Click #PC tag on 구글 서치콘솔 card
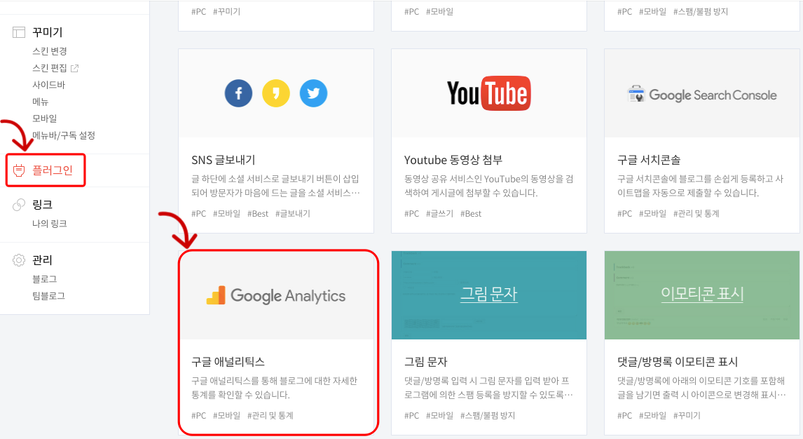The width and height of the screenshot is (803, 439). pos(625,214)
